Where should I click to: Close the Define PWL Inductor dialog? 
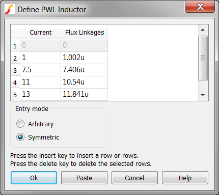(200, 7)
